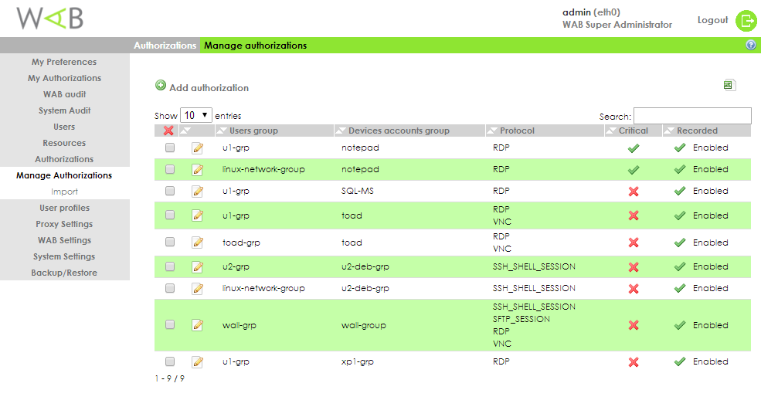
Task: Click into the Search field
Action: [692, 116]
